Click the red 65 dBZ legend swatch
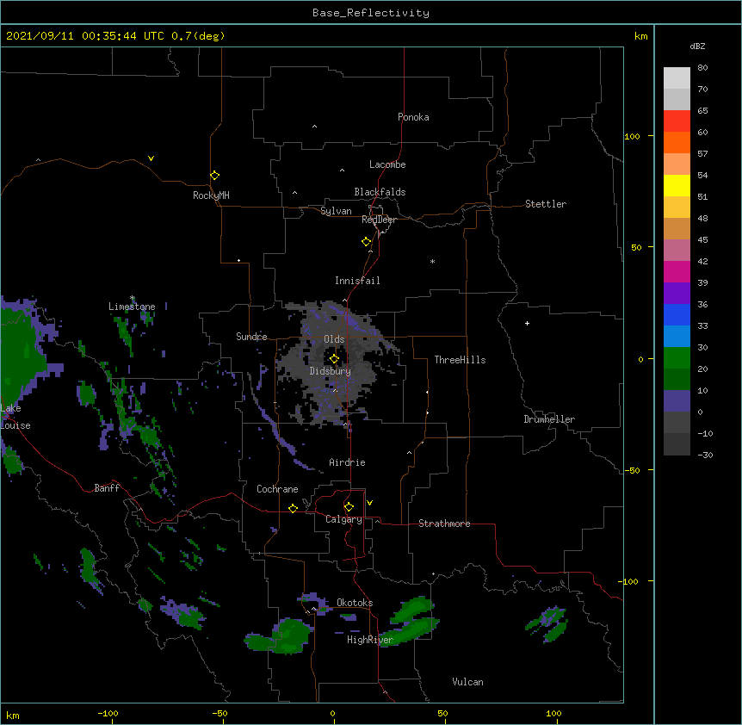The height and width of the screenshot is (725, 742). tap(677, 121)
